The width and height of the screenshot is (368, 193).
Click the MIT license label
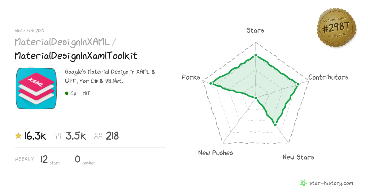click(86, 93)
